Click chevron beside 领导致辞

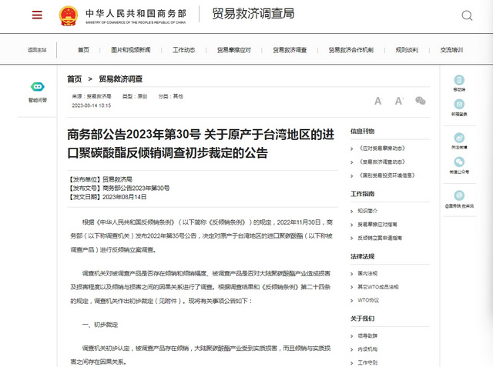coord(352,336)
